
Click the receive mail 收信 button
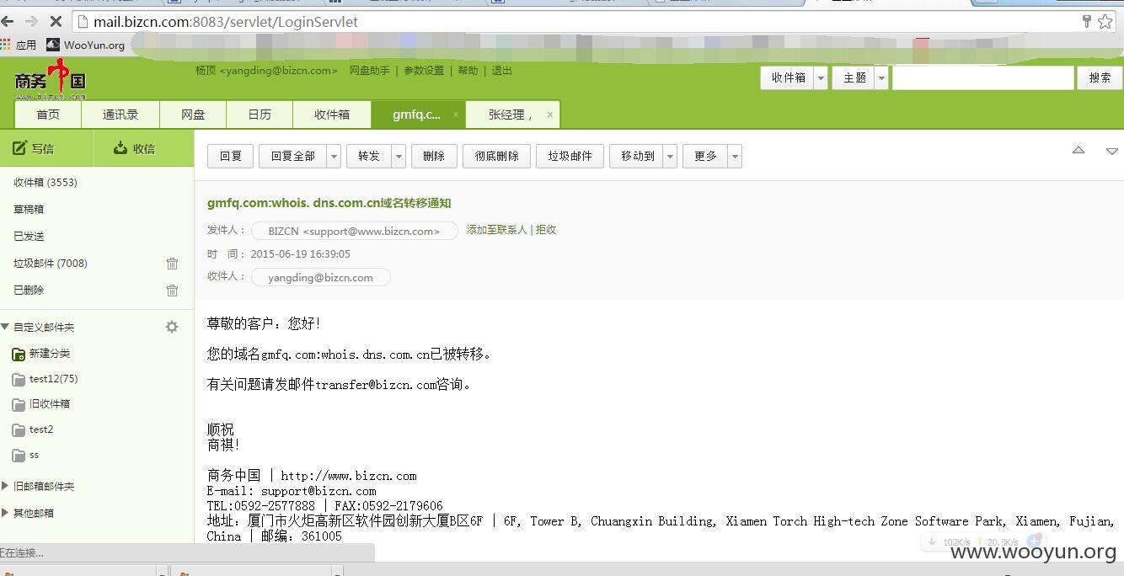point(135,148)
